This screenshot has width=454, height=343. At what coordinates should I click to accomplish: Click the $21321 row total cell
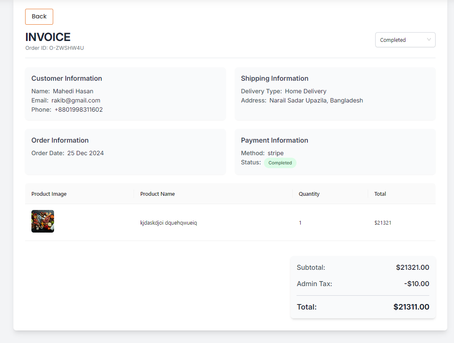coord(382,223)
